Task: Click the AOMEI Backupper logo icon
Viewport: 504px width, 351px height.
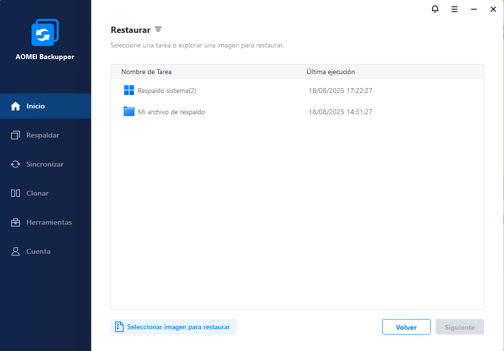Action: 45,32
